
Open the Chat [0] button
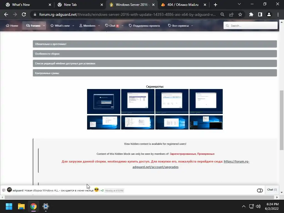tap(272, 190)
